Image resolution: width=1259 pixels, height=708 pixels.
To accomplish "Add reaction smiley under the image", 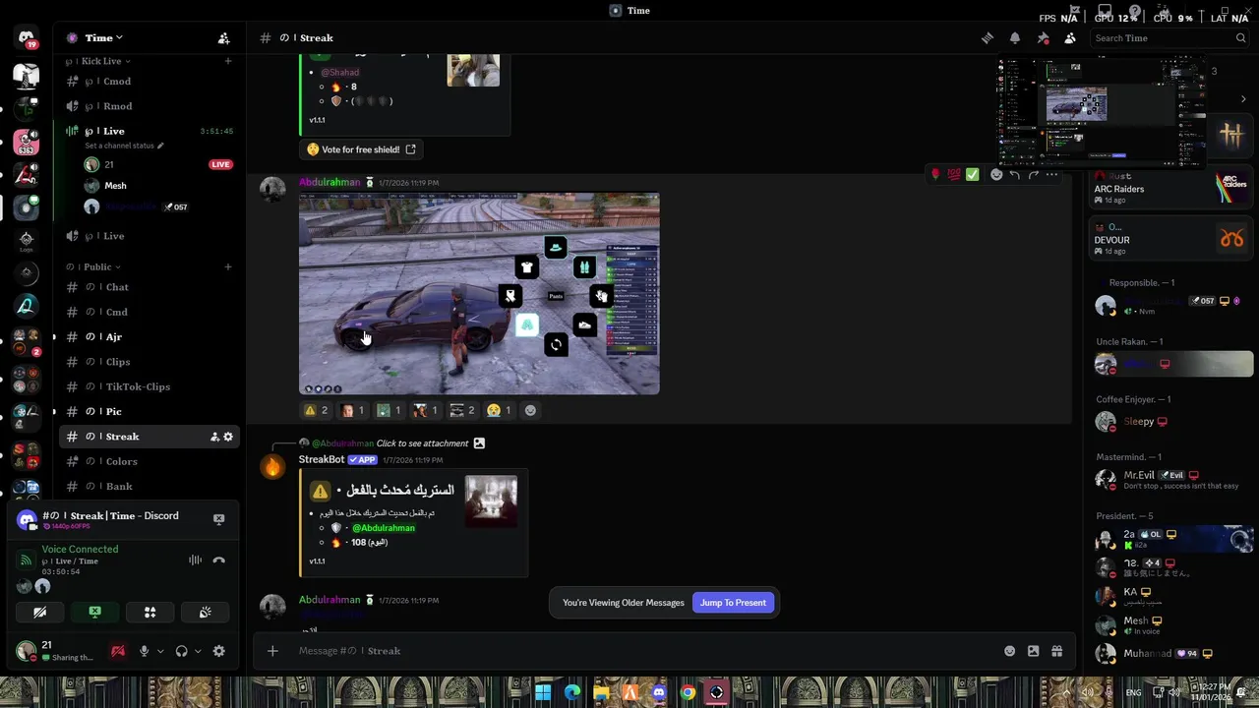I will point(530,410).
